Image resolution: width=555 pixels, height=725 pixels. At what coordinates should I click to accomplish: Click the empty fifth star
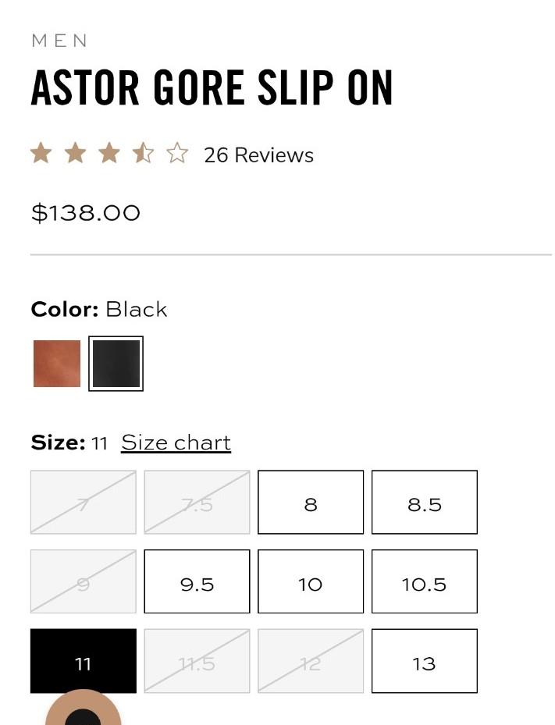point(177,154)
